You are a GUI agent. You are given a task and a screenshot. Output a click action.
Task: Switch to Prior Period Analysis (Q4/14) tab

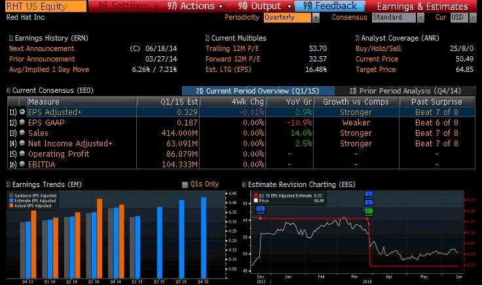click(405, 91)
